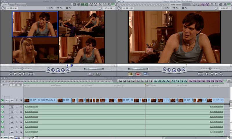
Task: Click Mark In button in Canvas
Action: [x=199, y=74]
